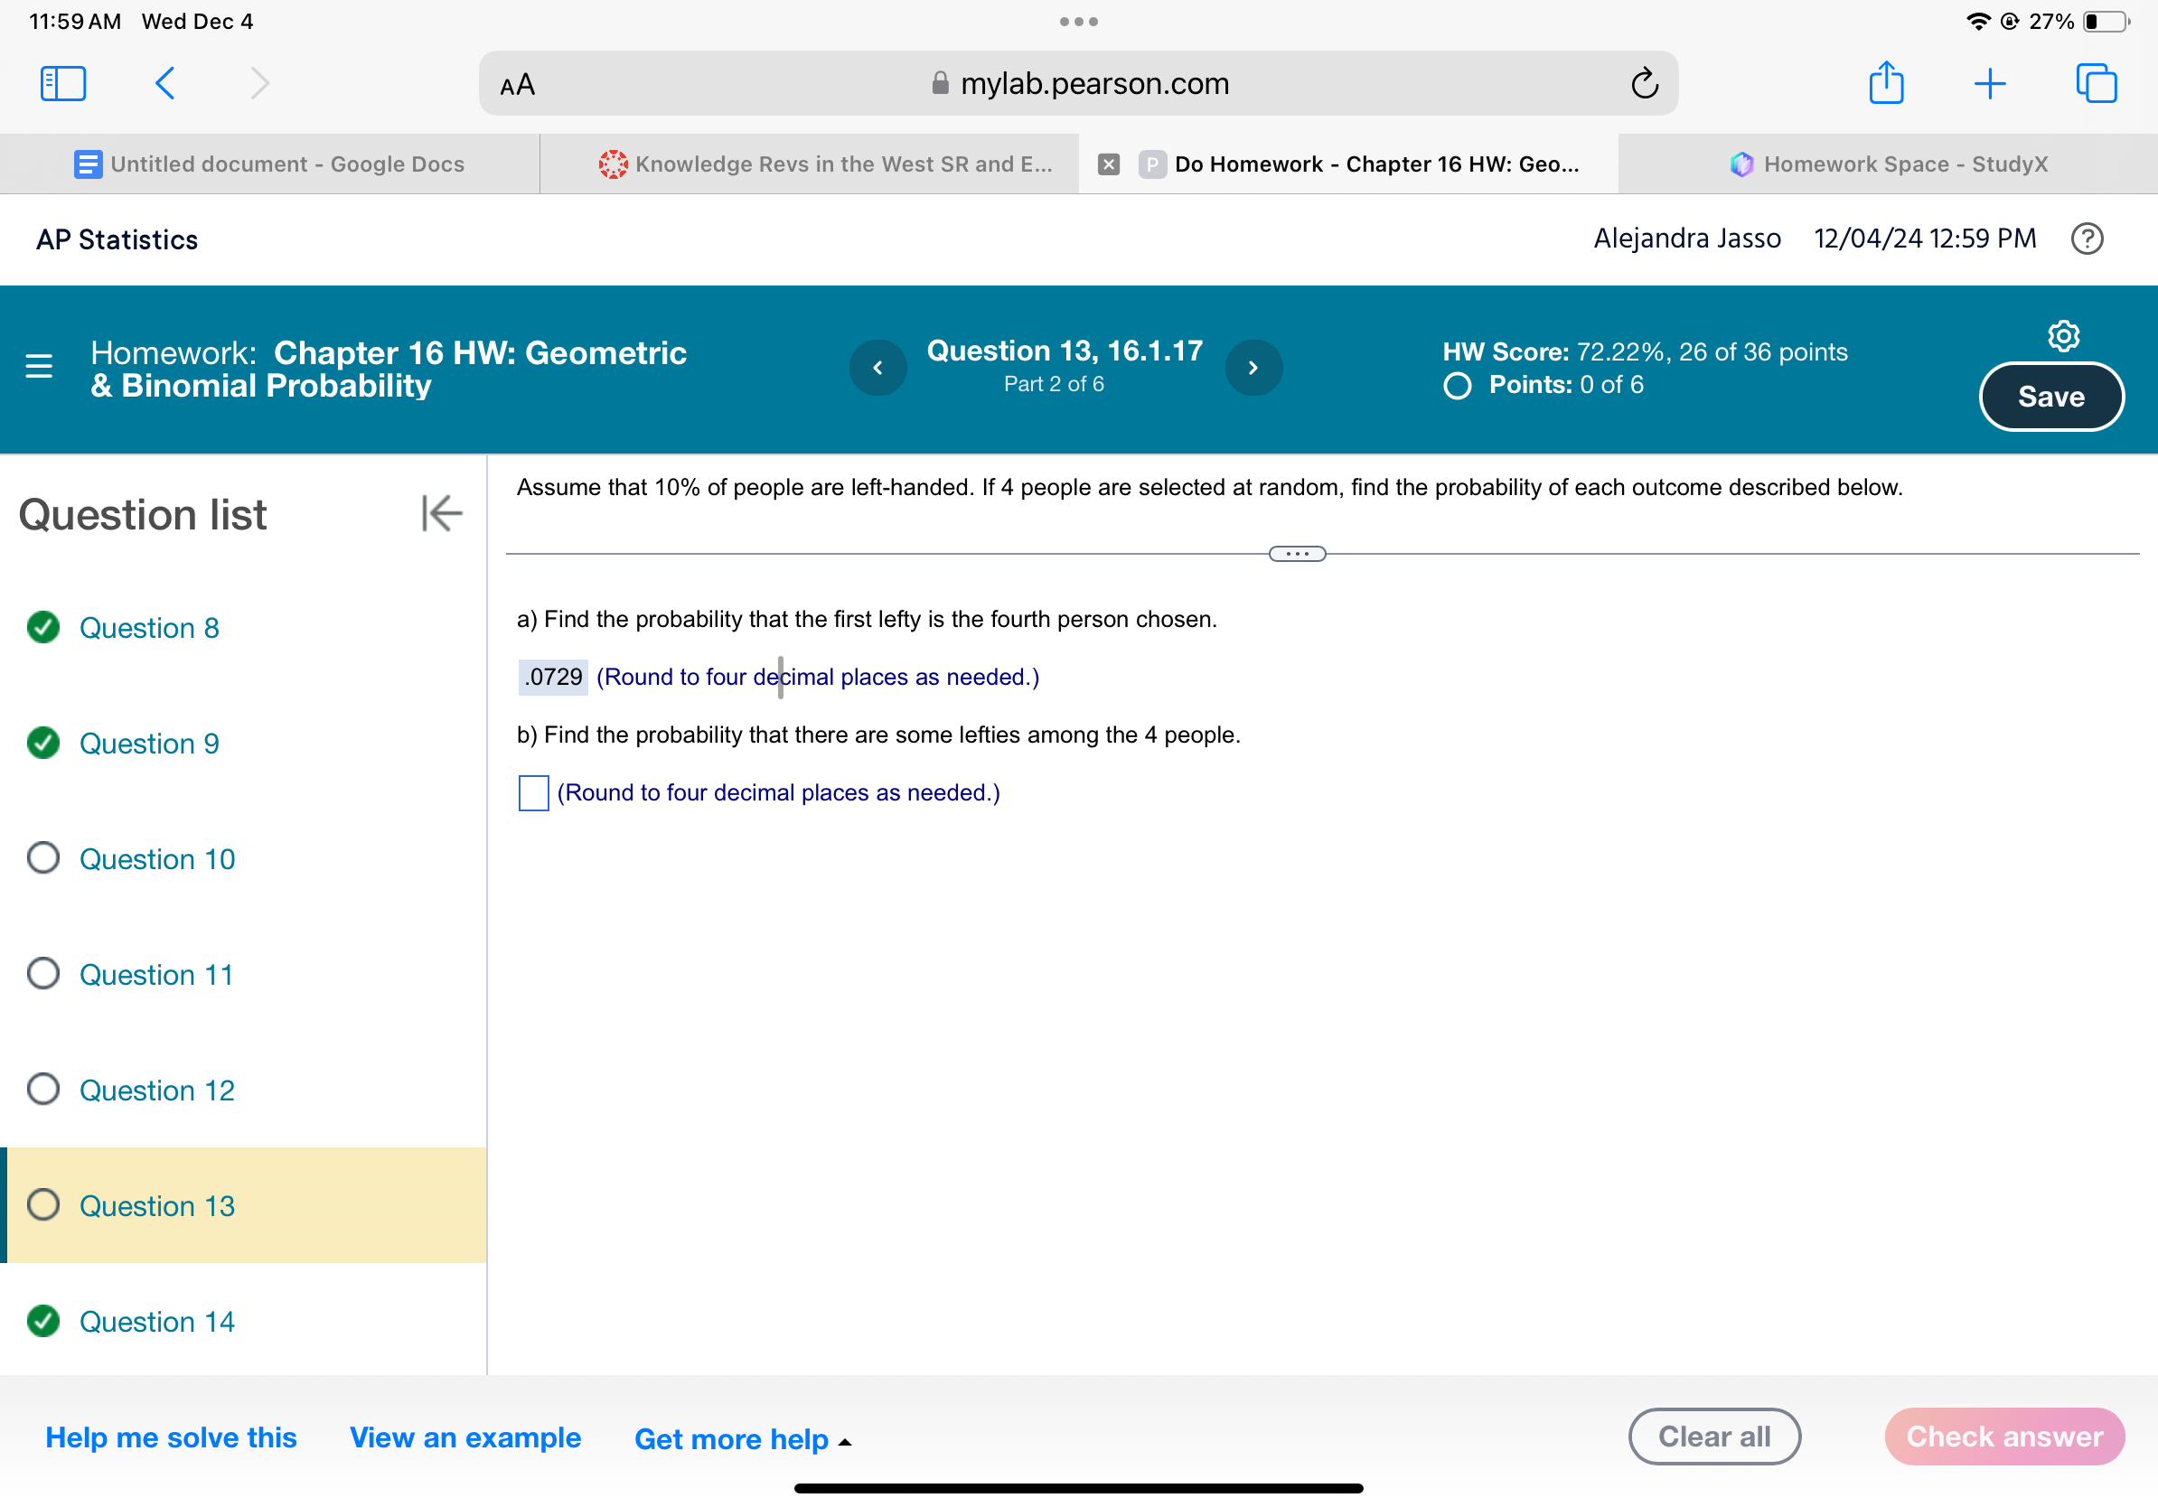The width and height of the screenshot is (2158, 1507).
Task: Switch to Homework Space StudyX tab
Action: 1889,164
